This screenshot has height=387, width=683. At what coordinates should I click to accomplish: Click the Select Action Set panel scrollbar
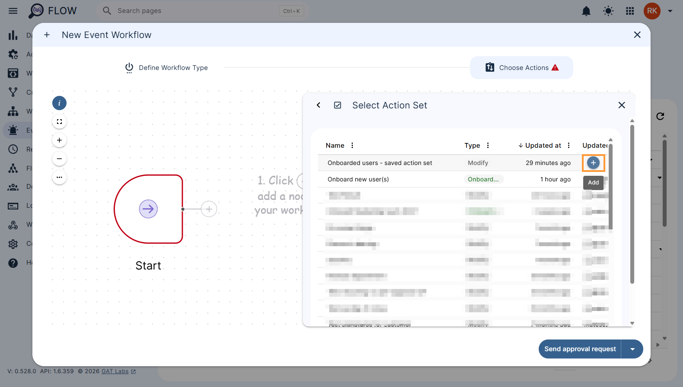632,204
